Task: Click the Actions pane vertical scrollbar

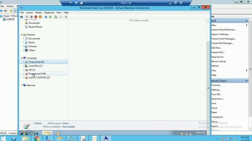Action: pos(250,69)
